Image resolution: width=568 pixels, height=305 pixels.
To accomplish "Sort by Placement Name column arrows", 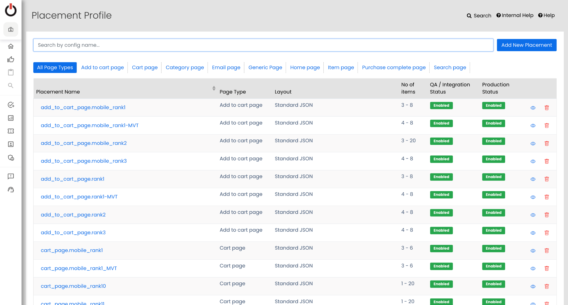I will coord(214,88).
